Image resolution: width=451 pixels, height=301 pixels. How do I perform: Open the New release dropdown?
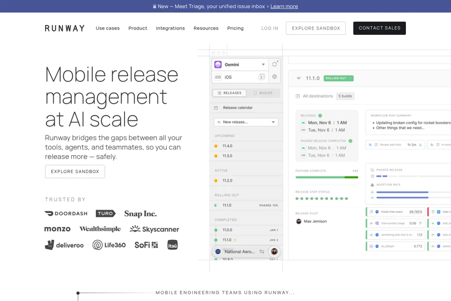(x=246, y=122)
